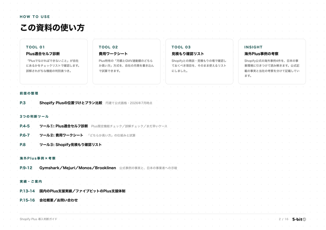Image resolution: width=326 pixels, height=230 pixels.
Task: Click the 円建て公式価格・2026年7月時点 note
Action: point(129,103)
